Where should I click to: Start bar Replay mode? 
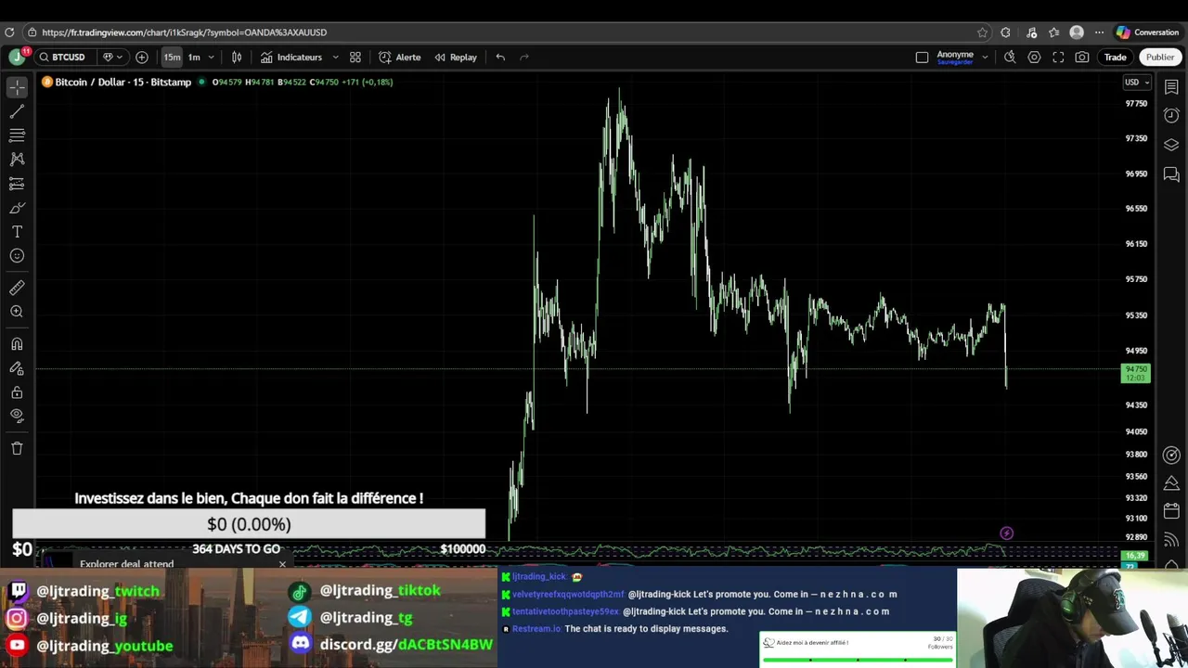tap(456, 58)
